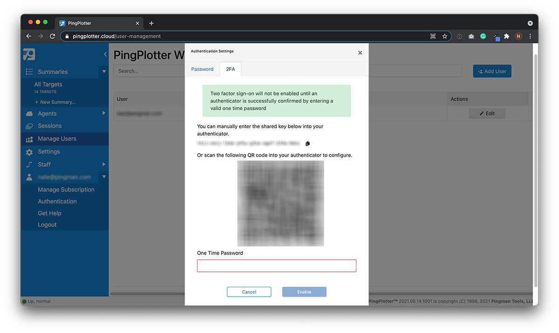Expand the Summaries dropdown arrow
Screen dimensions: 559x333
[104, 72]
